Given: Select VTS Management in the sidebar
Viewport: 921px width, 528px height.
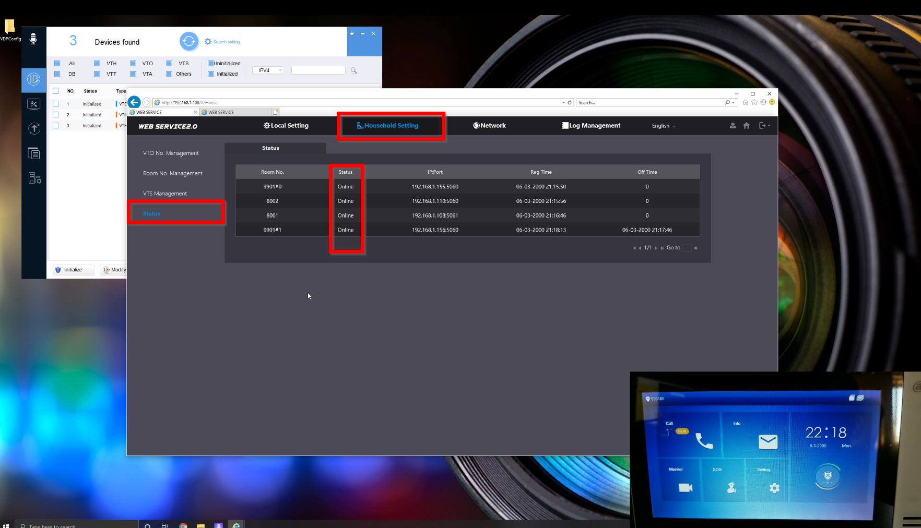Looking at the screenshot, I should (165, 194).
